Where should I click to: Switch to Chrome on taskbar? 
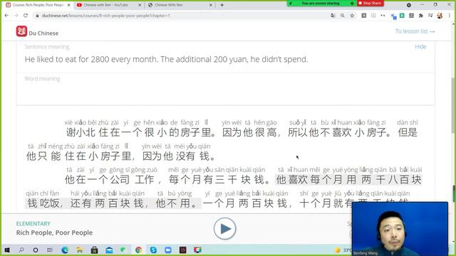[138, 250]
